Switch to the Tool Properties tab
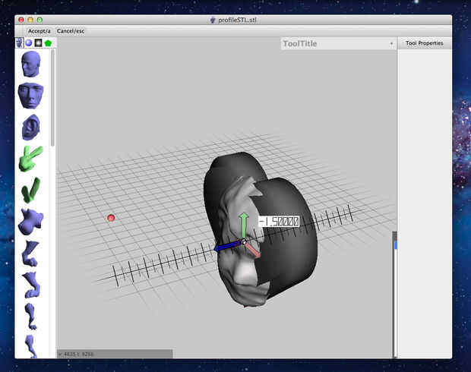The width and height of the screenshot is (471, 372). (x=425, y=43)
